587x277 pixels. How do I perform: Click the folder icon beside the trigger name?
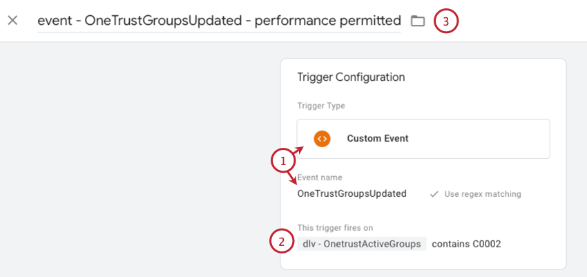click(417, 21)
